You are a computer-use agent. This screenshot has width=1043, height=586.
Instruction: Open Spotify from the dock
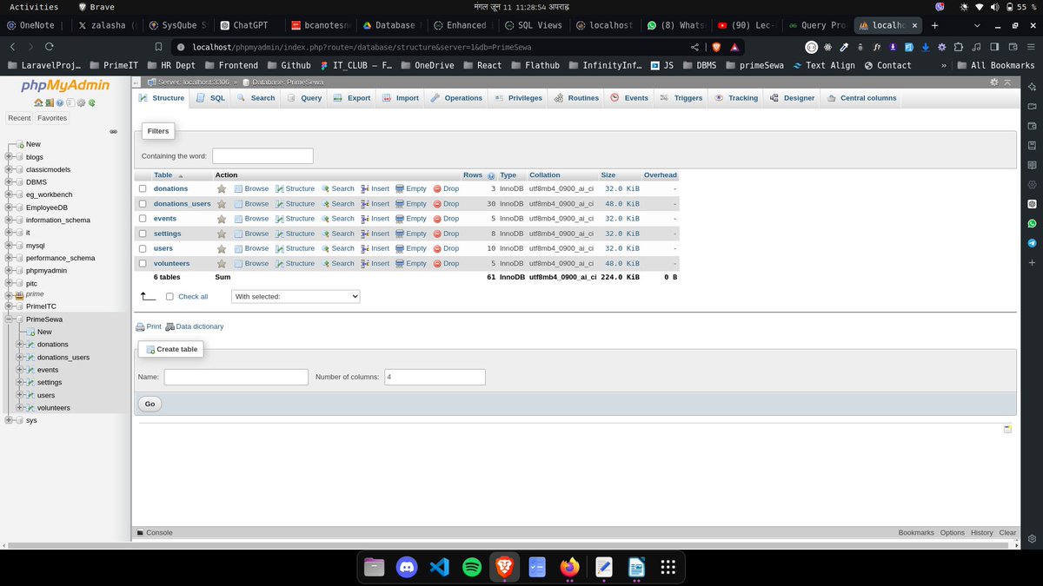coord(472,567)
